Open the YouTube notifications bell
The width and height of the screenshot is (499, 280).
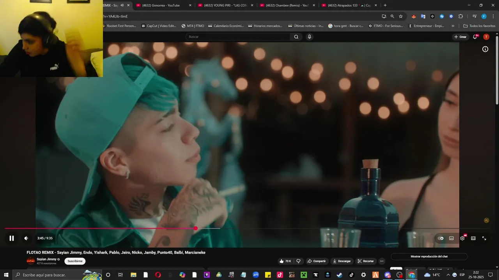click(475, 37)
